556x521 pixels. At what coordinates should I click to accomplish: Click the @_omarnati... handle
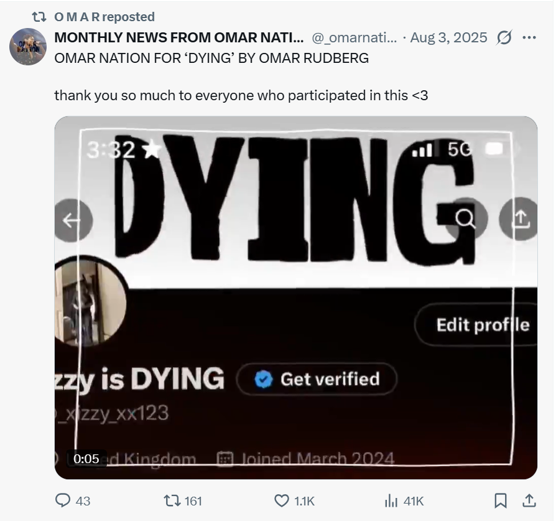(353, 37)
